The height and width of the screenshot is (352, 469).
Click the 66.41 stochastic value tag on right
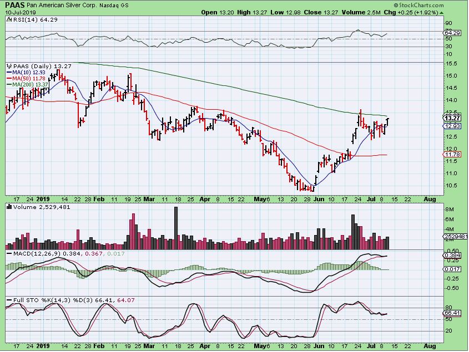tap(452, 313)
